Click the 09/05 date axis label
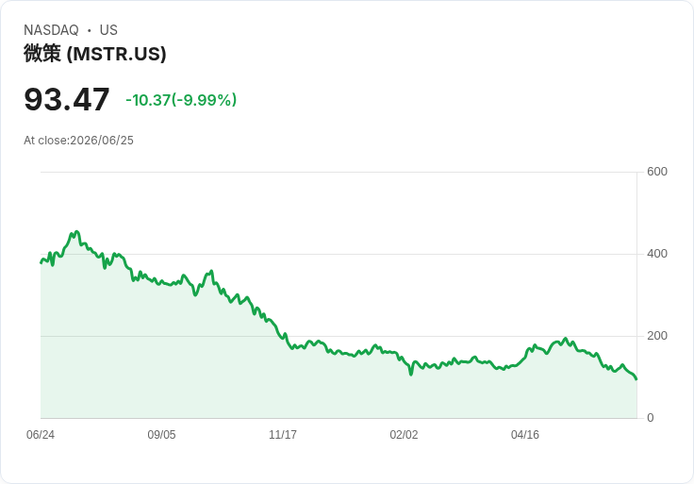Viewport: 694px width, 484px height. pos(161,434)
